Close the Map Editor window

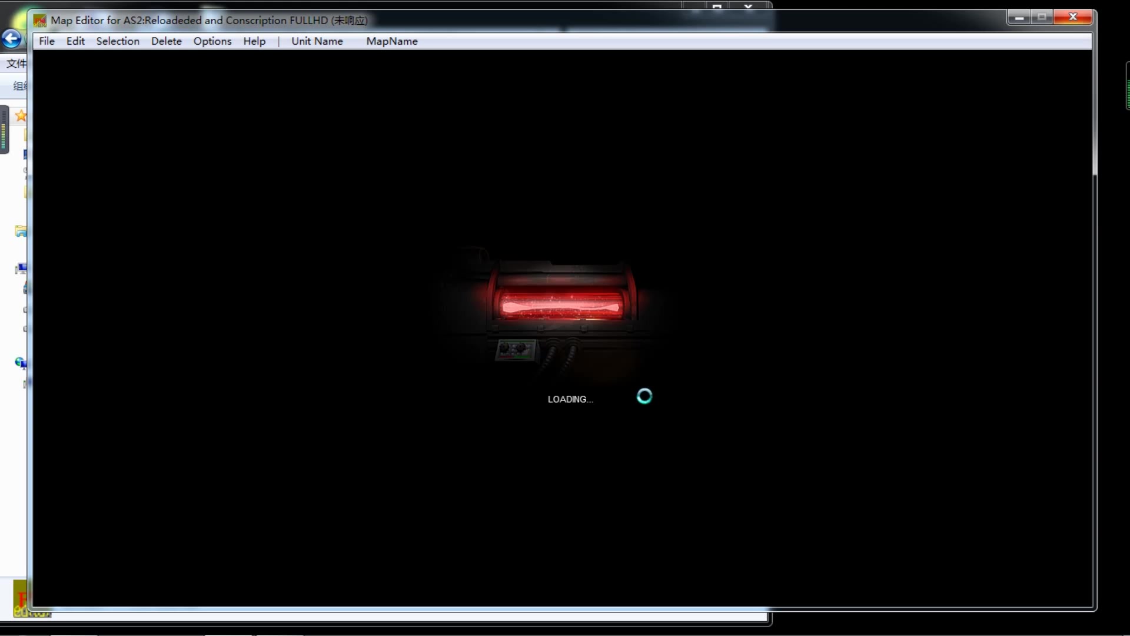click(1072, 17)
